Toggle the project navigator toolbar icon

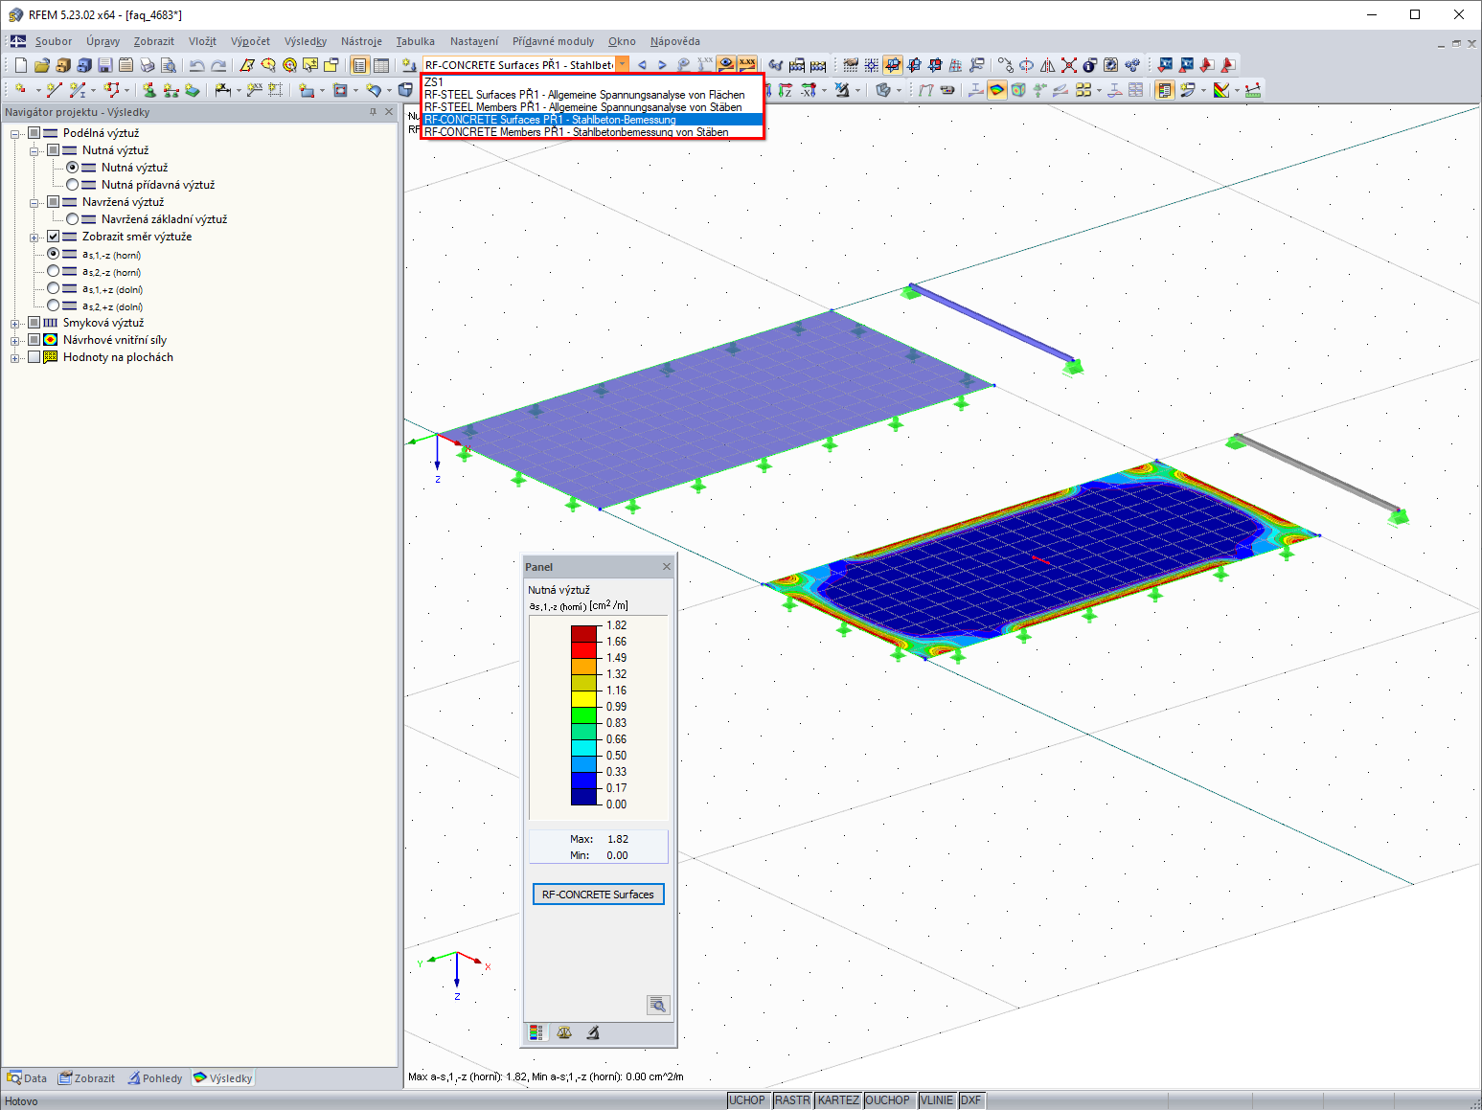[x=359, y=65]
